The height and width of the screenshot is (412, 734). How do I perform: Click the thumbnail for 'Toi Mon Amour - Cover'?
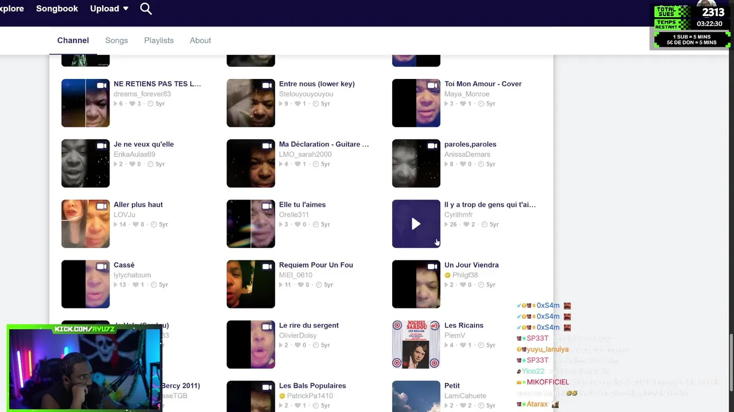point(416,103)
